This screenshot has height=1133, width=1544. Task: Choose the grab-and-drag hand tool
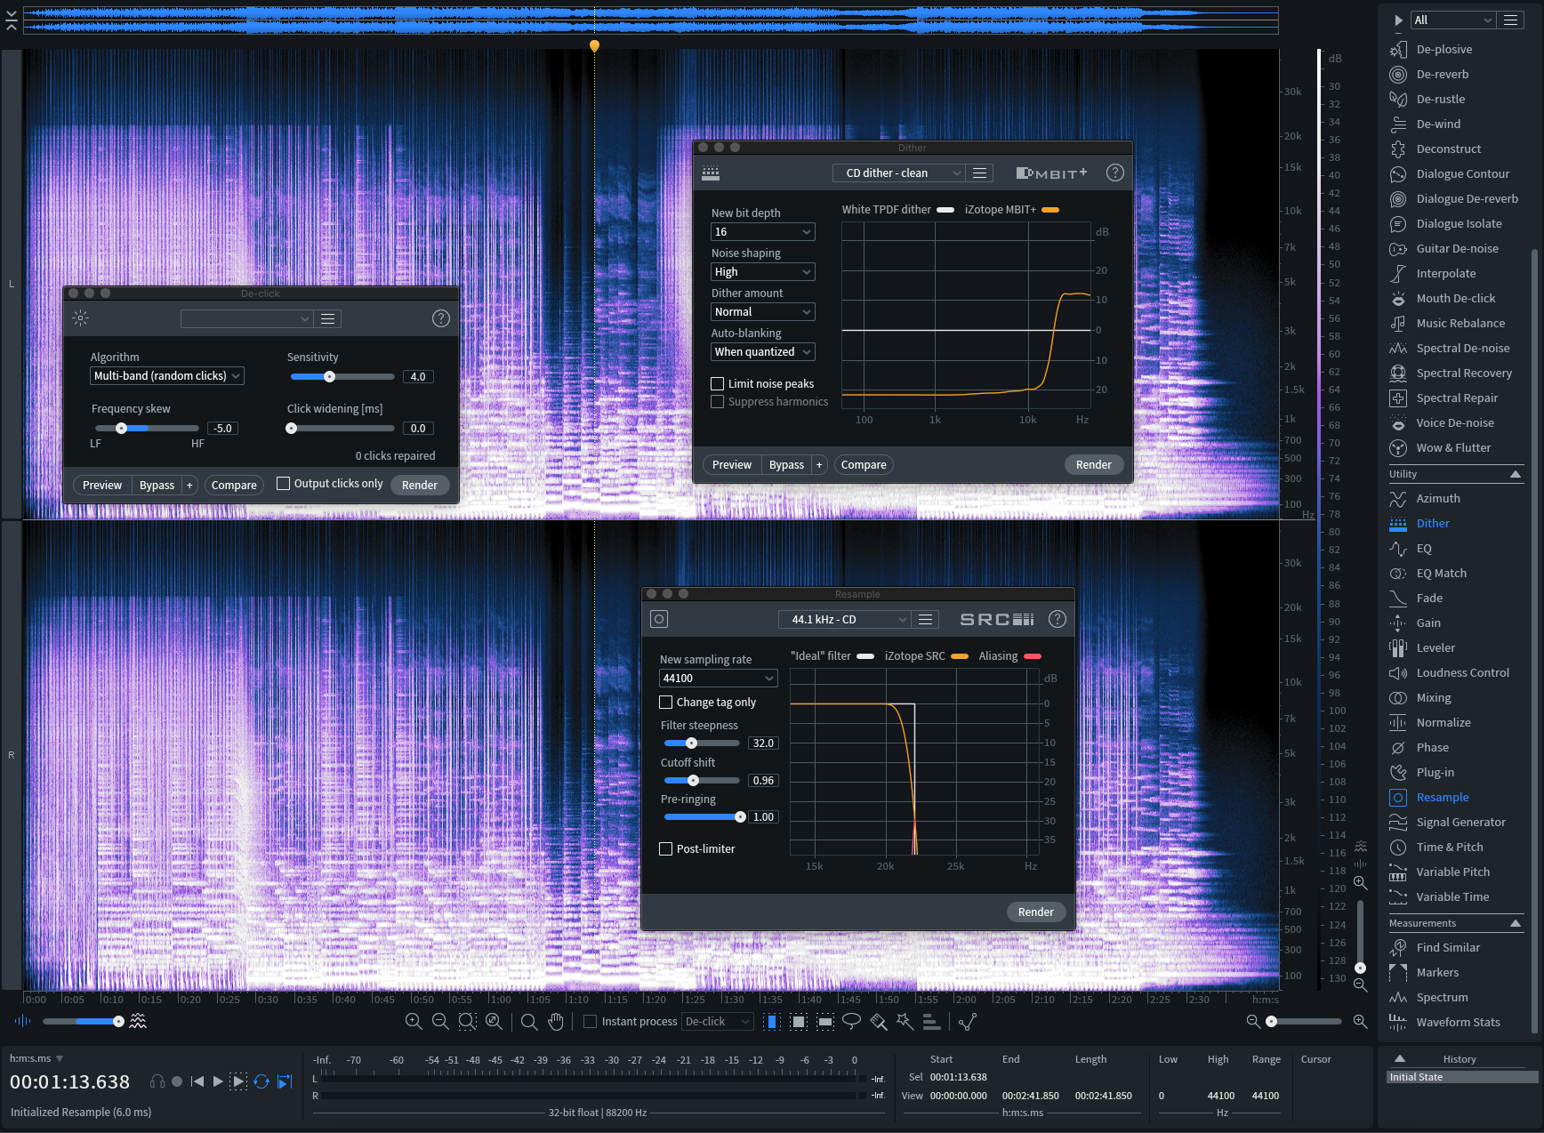556,1022
